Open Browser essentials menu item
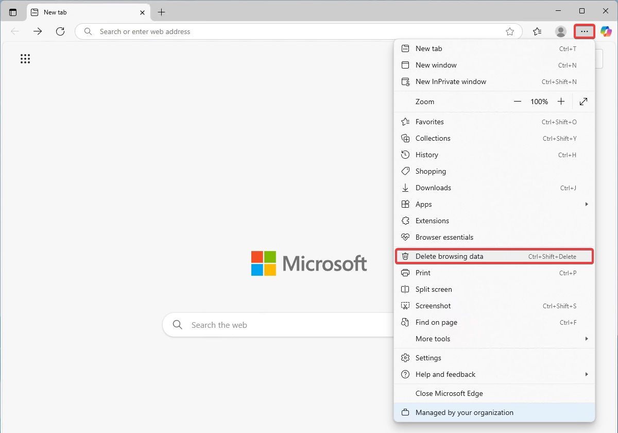Image resolution: width=618 pixels, height=433 pixels. click(x=494, y=237)
